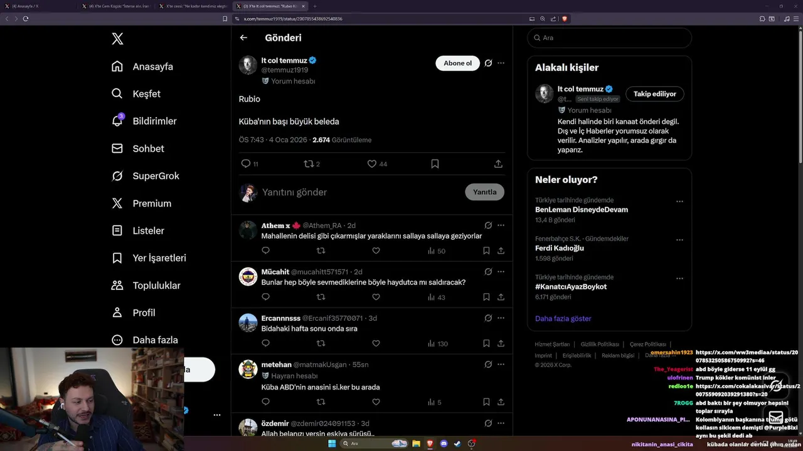Open File Explorer from the taskbar
Viewport: 803px width, 451px height.
pos(416,443)
